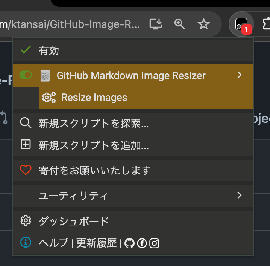Disable the GitHub Markdown Image Resizer switch

(26, 75)
